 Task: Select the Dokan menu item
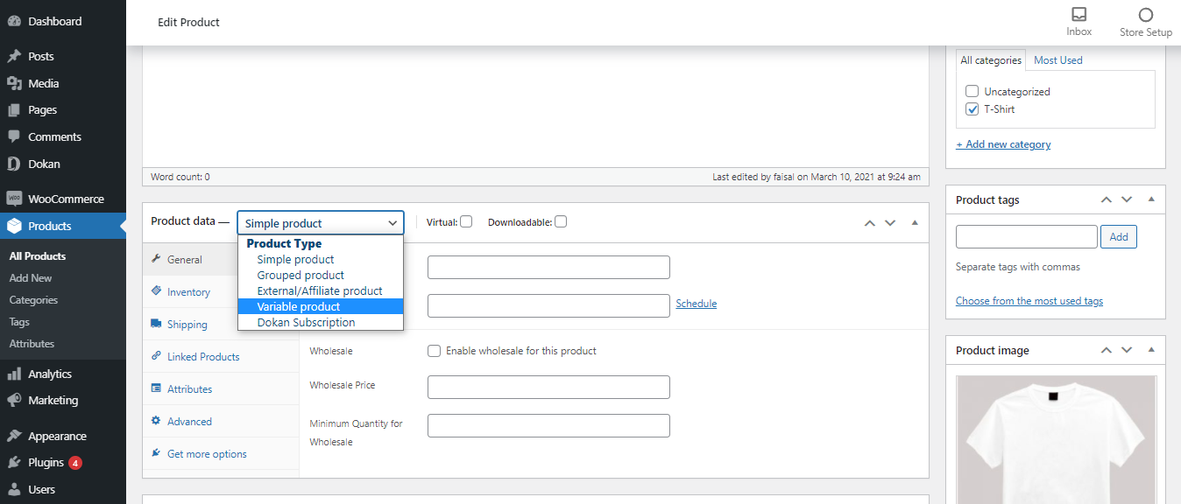40,163
